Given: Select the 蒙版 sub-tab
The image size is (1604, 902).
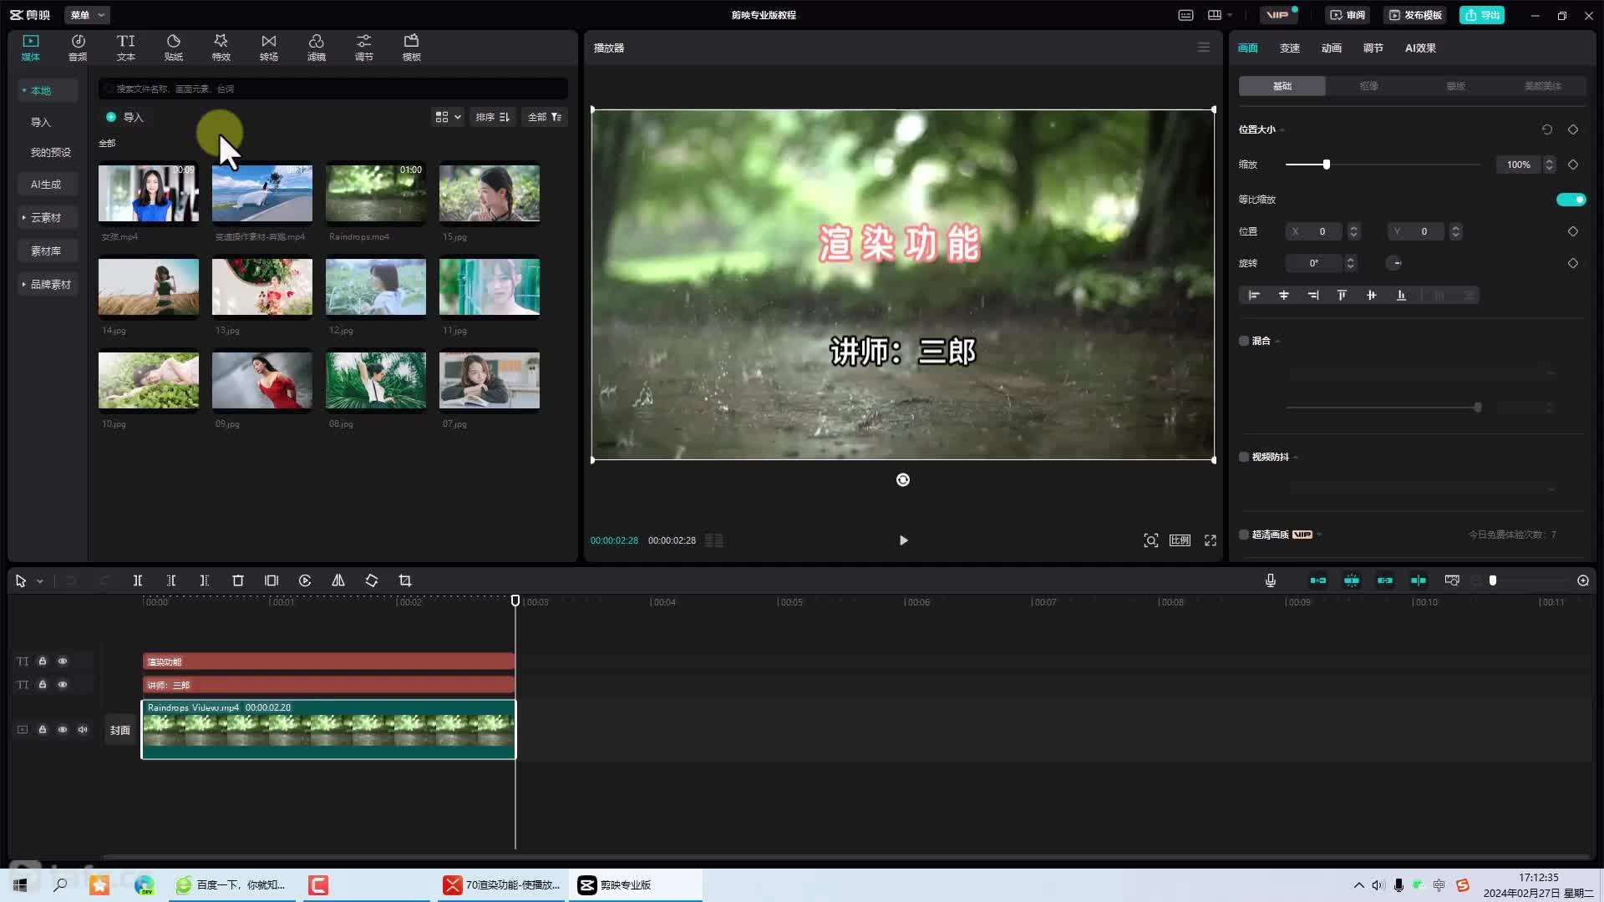Looking at the screenshot, I should 1456,86.
